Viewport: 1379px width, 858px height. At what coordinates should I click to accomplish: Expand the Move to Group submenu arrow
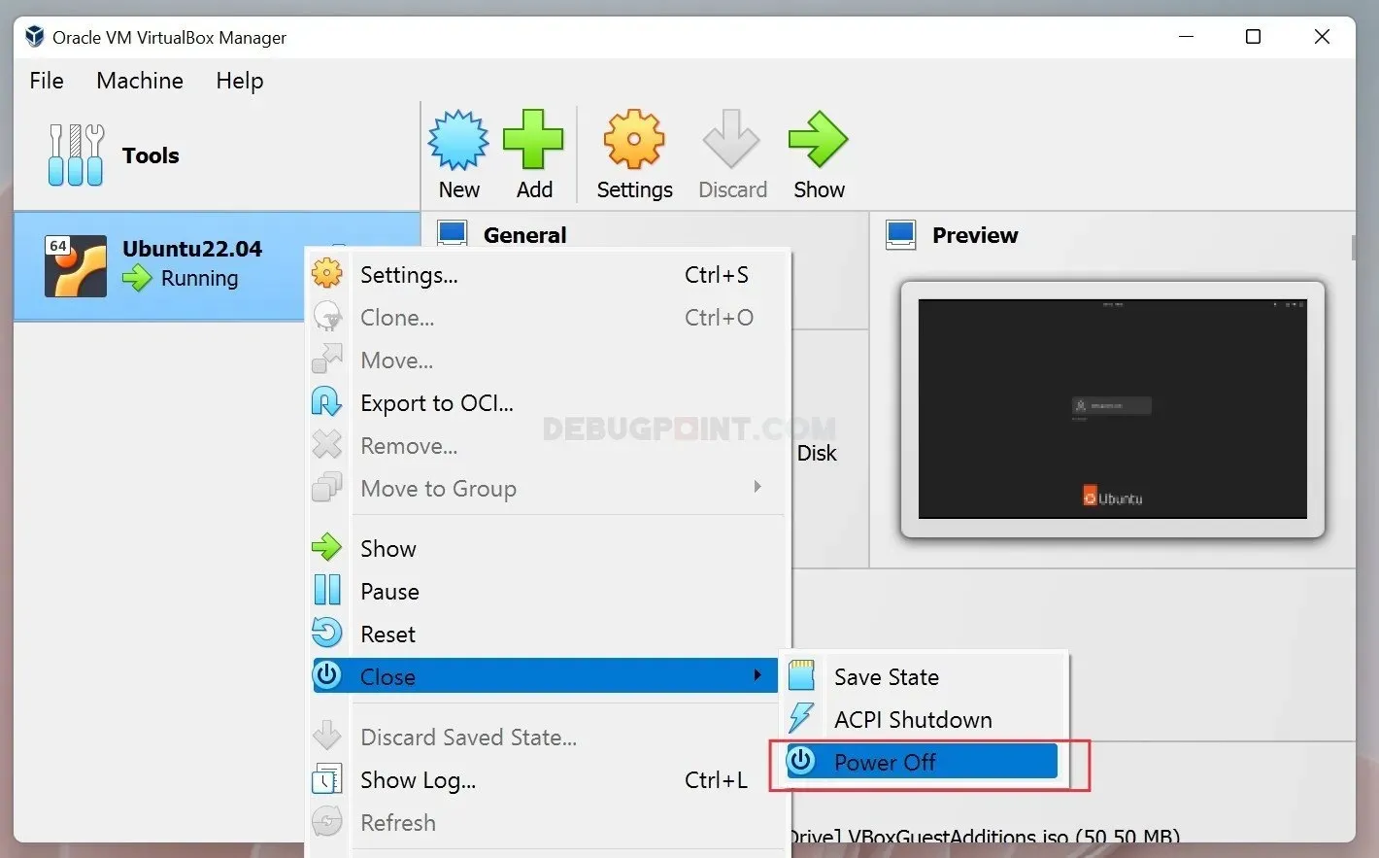click(x=757, y=486)
